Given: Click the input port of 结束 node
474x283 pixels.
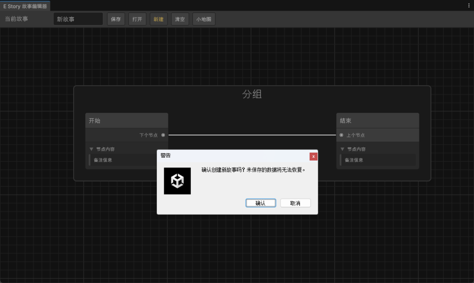Looking at the screenshot, I should click(x=342, y=135).
